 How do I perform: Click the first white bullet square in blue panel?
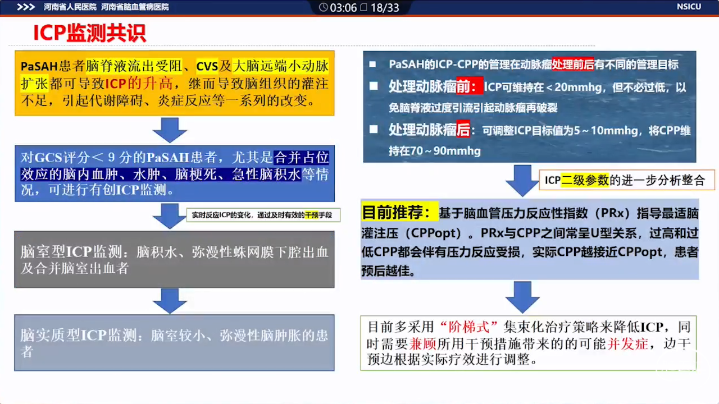pos(372,65)
